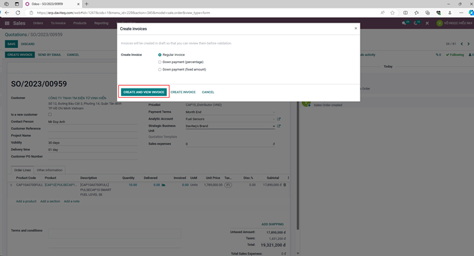This screenshot has width=474, height=256.
Task: Select Down payment (percentage) option
Action: (x=159, y=62)
